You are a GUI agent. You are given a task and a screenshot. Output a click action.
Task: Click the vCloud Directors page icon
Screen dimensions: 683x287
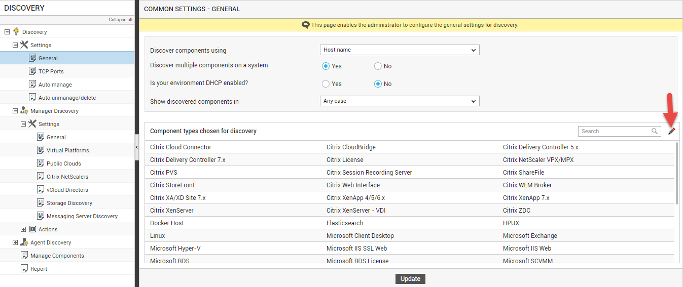pyautogui.click(x=41, y=189)
